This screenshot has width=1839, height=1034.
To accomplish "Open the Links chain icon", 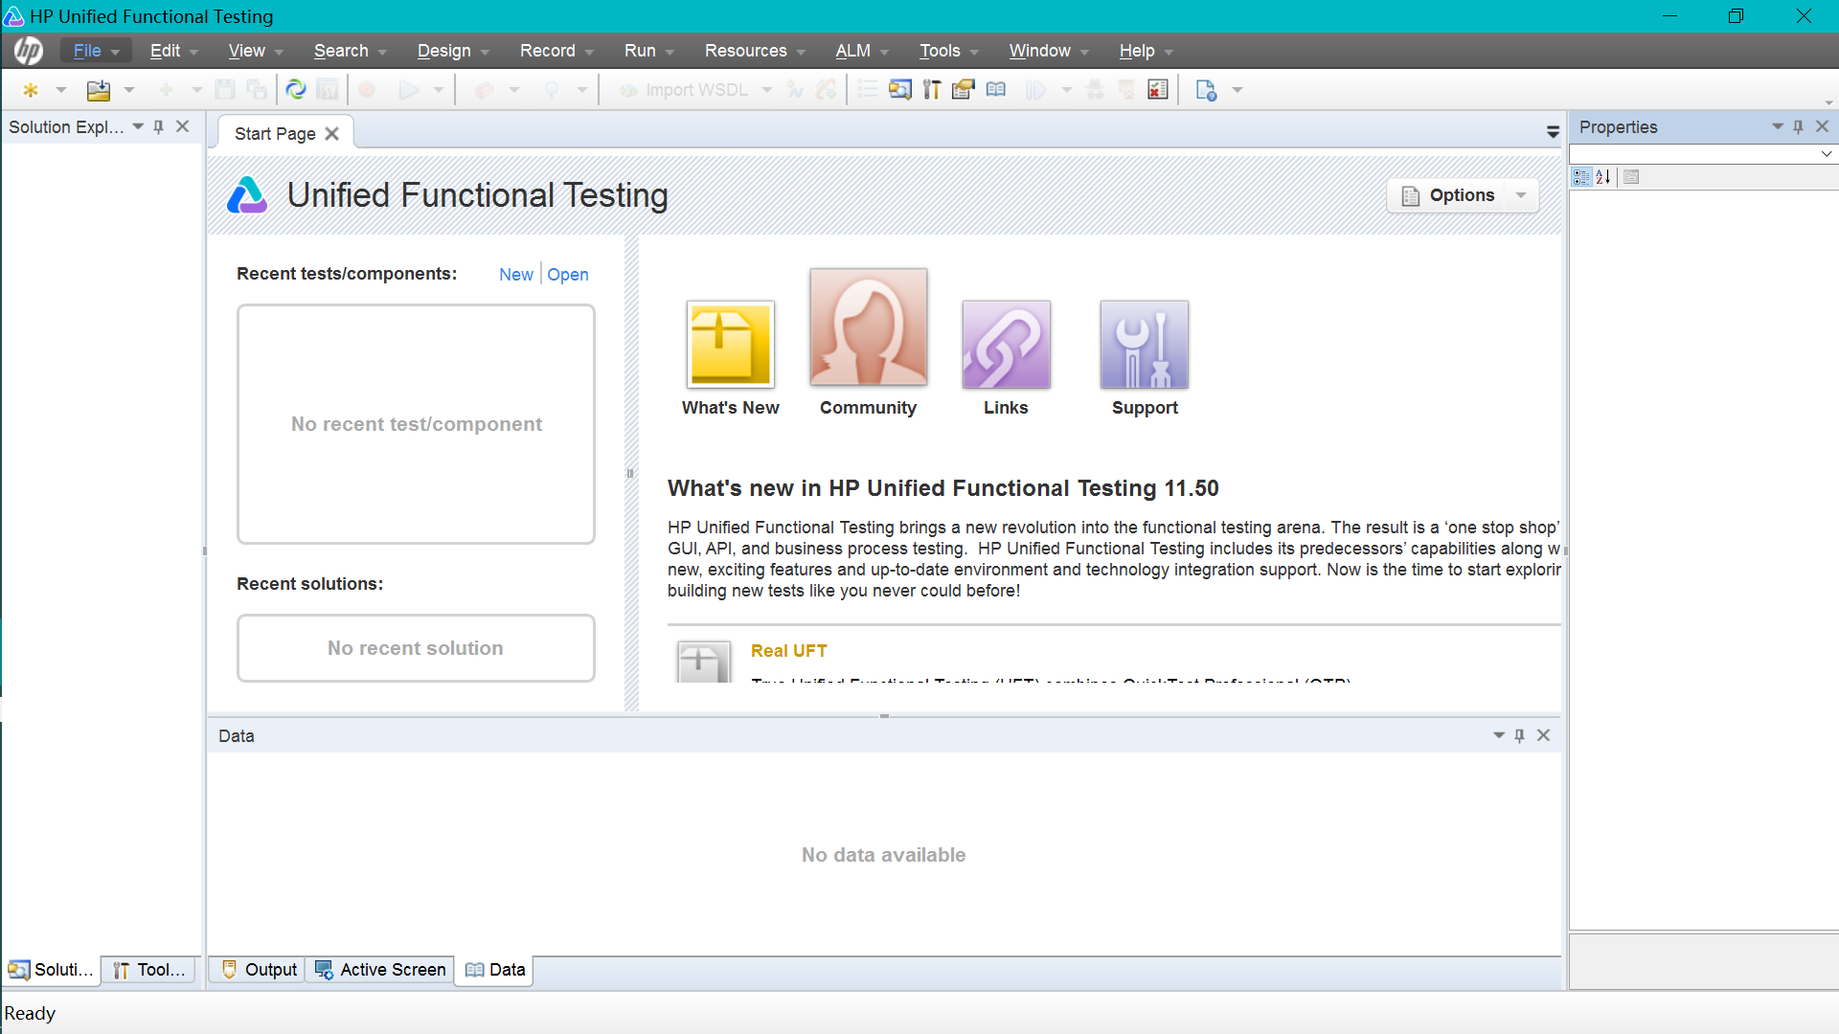I will point(1006,345).
